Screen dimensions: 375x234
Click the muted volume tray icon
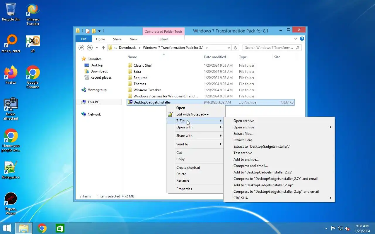coord(347,228)
